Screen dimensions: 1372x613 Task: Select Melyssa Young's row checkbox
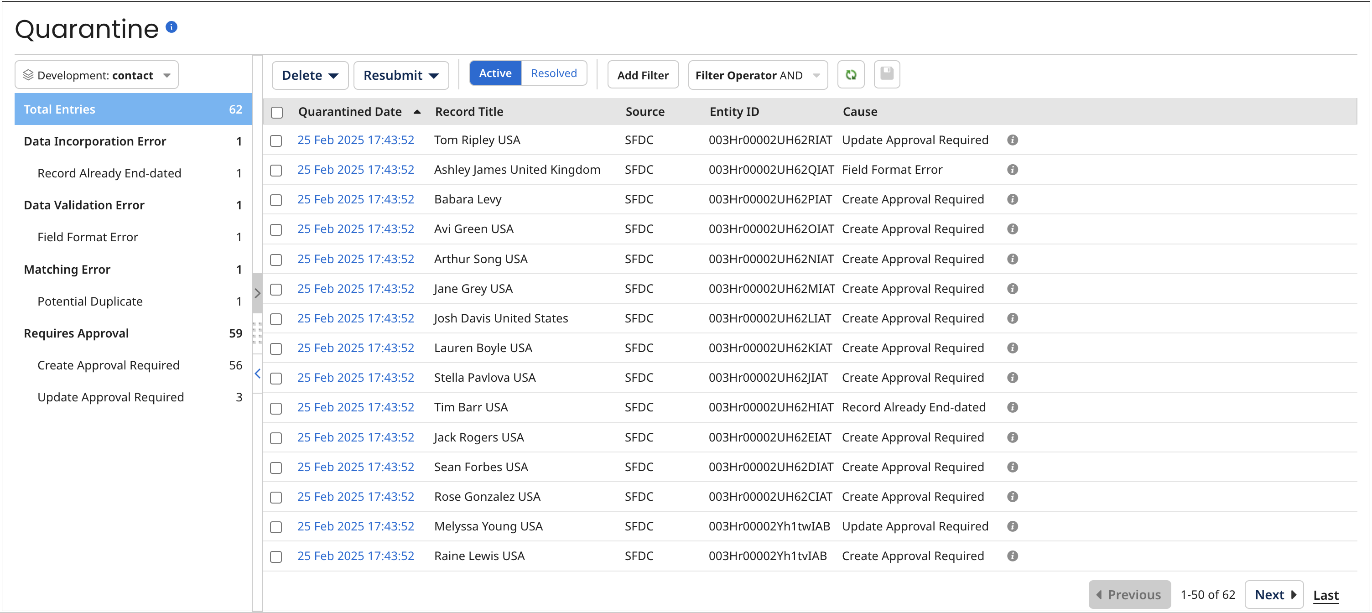(276, 527)
